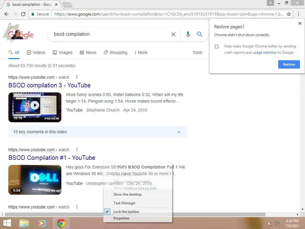Choose Show the desktop in context menu
Screen dimensions: 305x229
pyautogui.click(x=138, y=194)
